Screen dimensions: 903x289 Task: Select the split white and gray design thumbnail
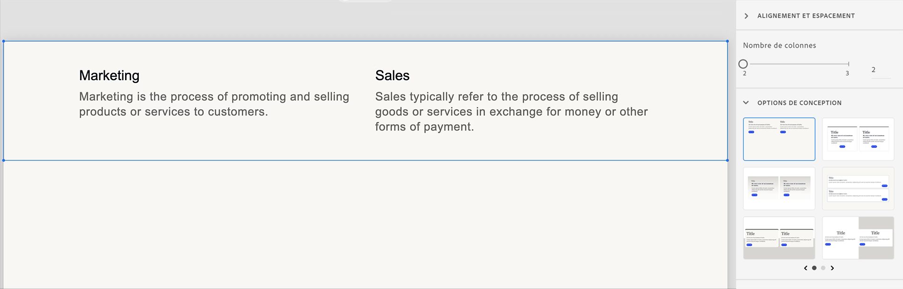tap(858, 238)
